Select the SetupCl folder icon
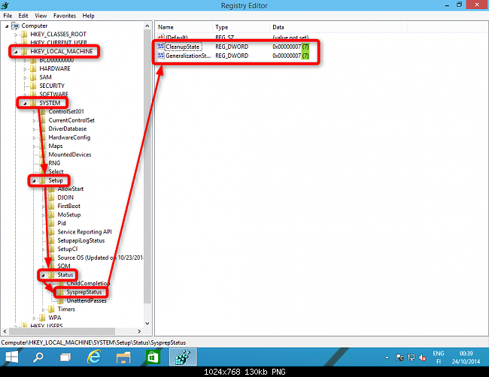489x377 pixels. pyautogui.click(x=51, y=249)
